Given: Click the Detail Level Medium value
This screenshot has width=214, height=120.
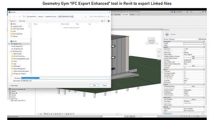Looking at the screenshot, I should (194, 53).
